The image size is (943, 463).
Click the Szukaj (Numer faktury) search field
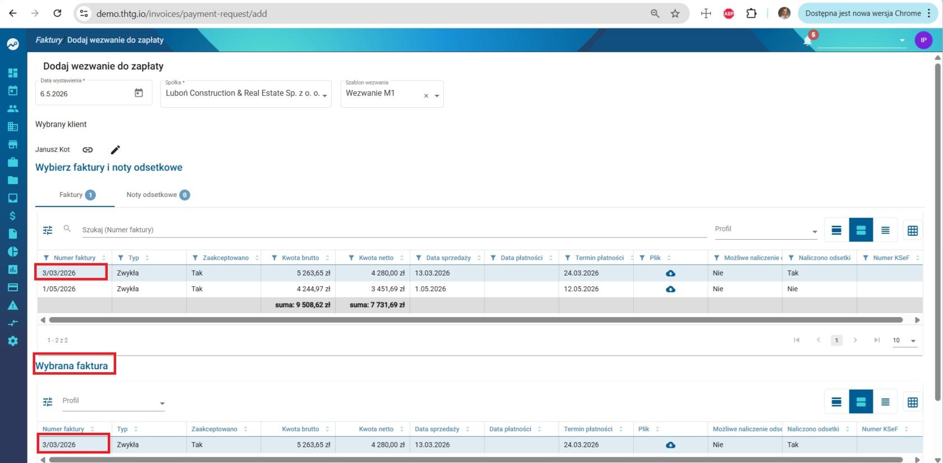[x=393, y=230]
